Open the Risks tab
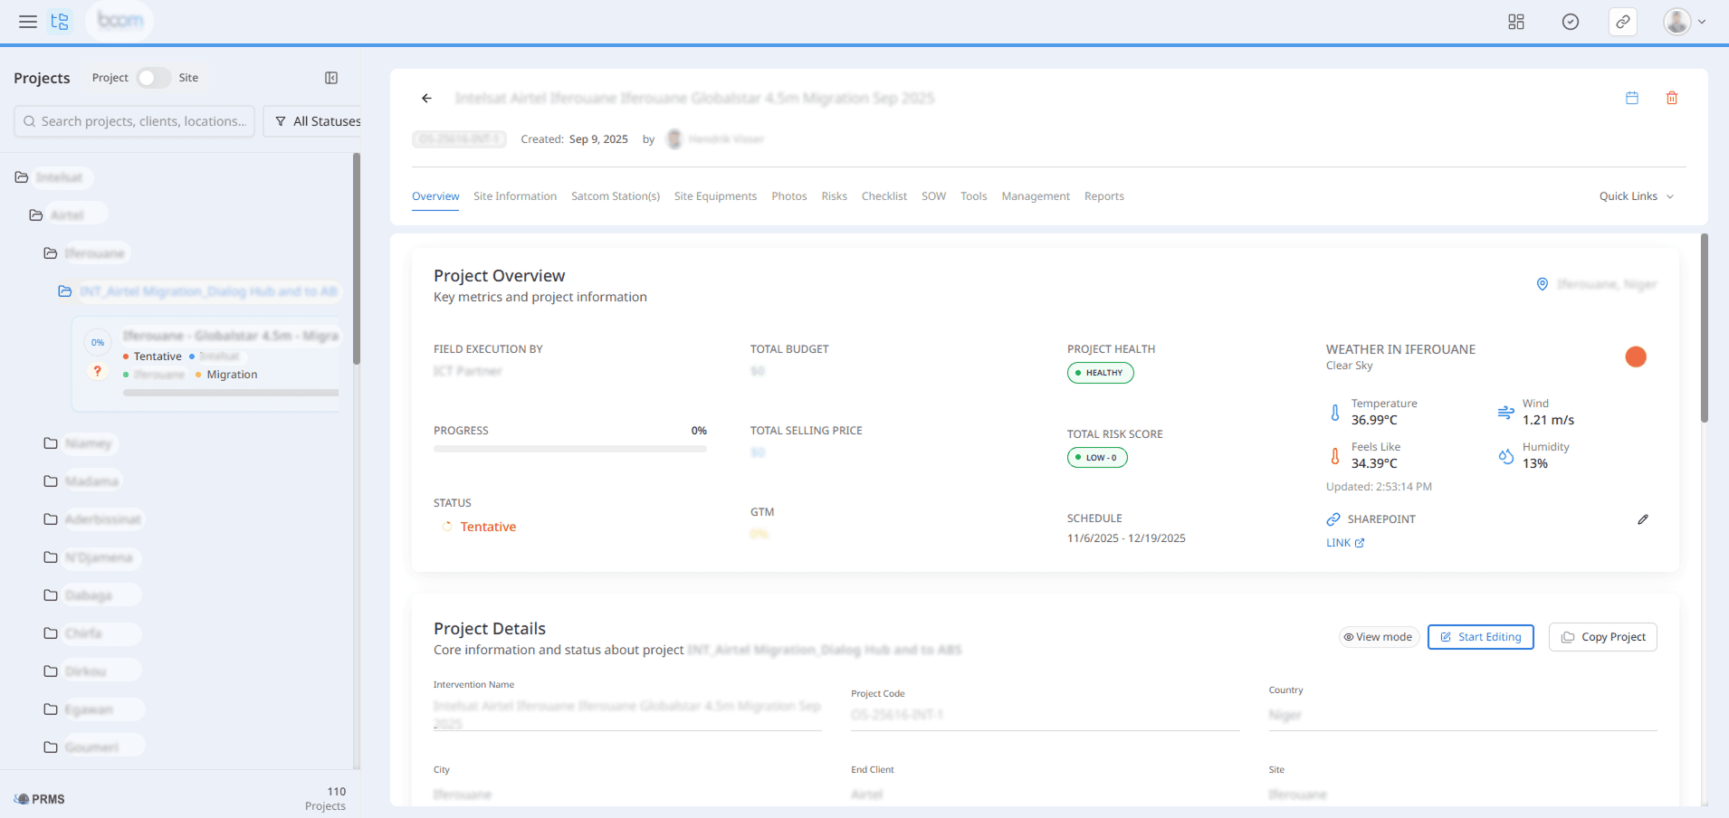Screen dimensions: 1729x818 click(834, 196)
